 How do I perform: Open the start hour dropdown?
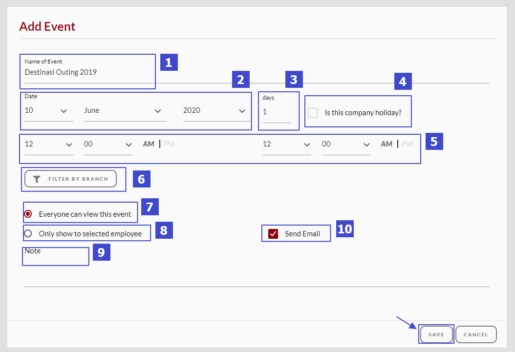point(48,145)
